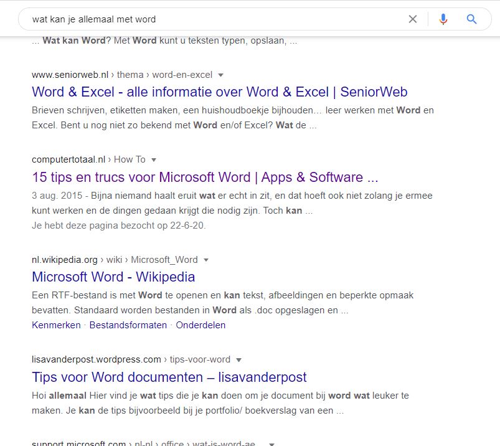Image resolution: width=500 pixels, height=446 pixels.
Task: Jump to the Onderdelen section link
Action: coord(200,325)
